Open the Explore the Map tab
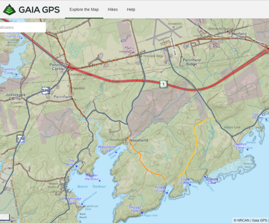 click(x=84, y=9)
